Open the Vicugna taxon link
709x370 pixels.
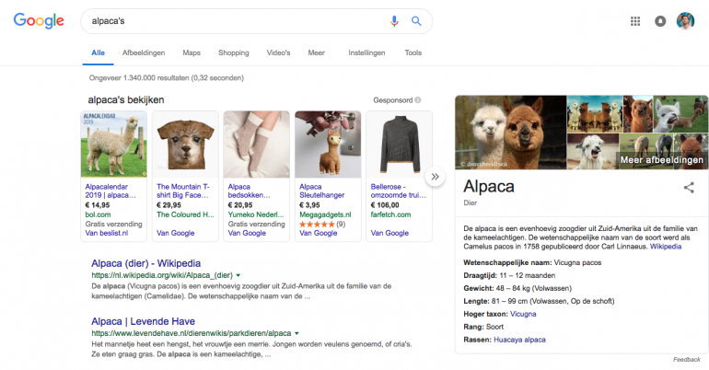(523, 314)
